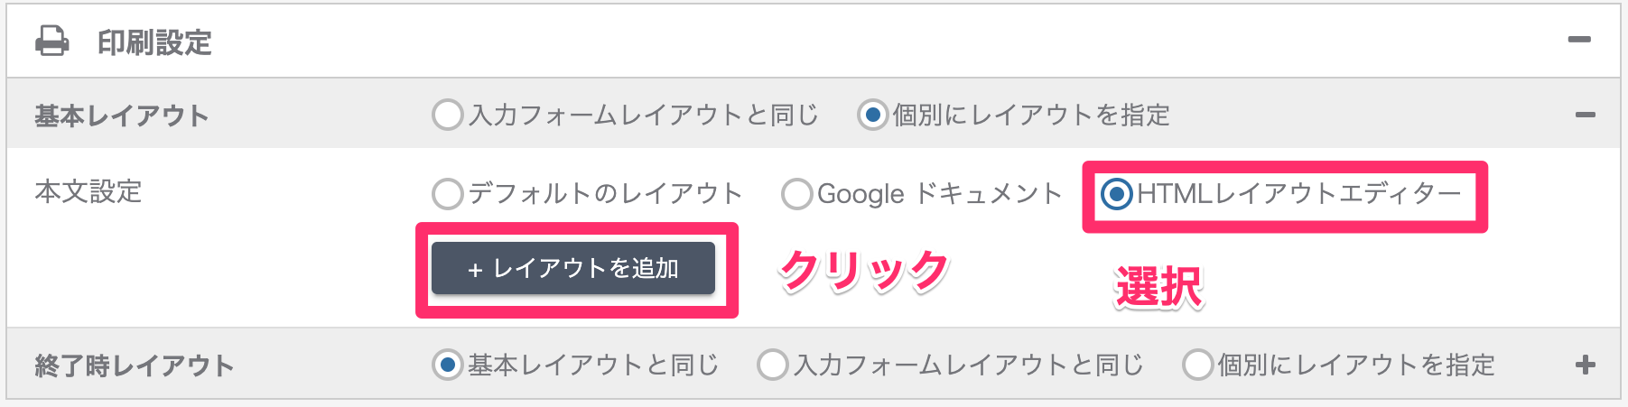Click the 本文設定 row label
Screen dimensions: 1628x407
point(88,191)
